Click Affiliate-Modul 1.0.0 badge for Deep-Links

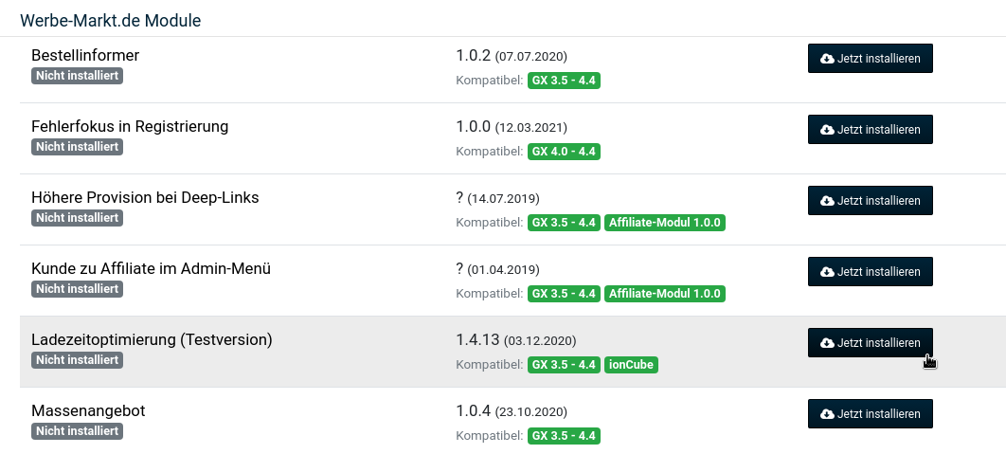click(665, 223)
